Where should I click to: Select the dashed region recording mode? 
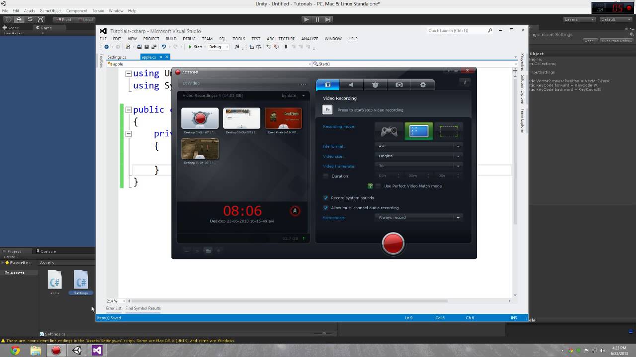click(x=448, y=131)
